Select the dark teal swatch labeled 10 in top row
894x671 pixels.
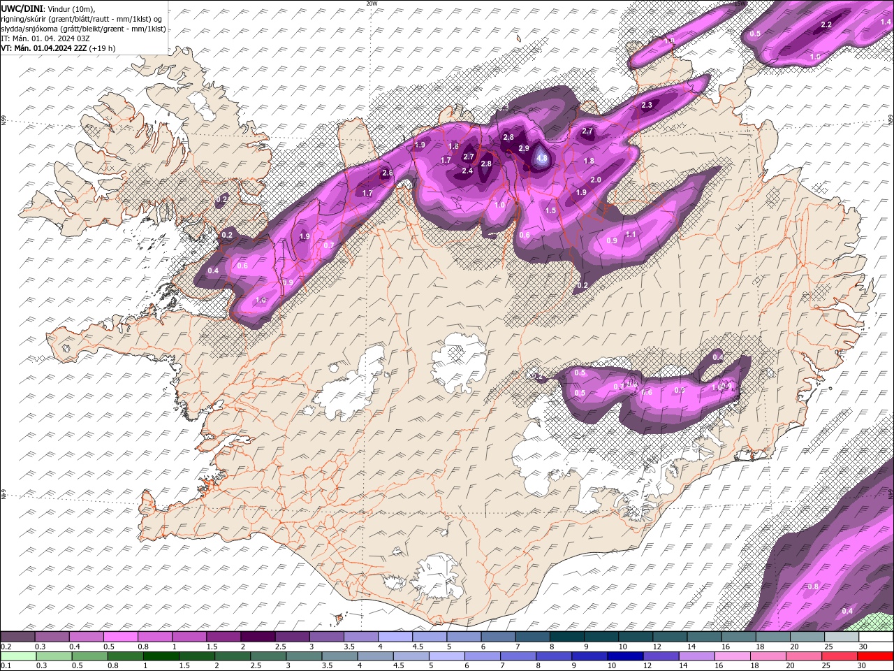[636, 637]
